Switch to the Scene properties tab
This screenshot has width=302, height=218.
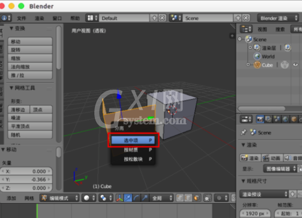277,119
